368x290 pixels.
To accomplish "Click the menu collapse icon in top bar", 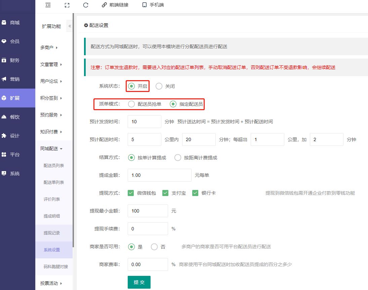I will pyautogui.click(x=48, y=5).
